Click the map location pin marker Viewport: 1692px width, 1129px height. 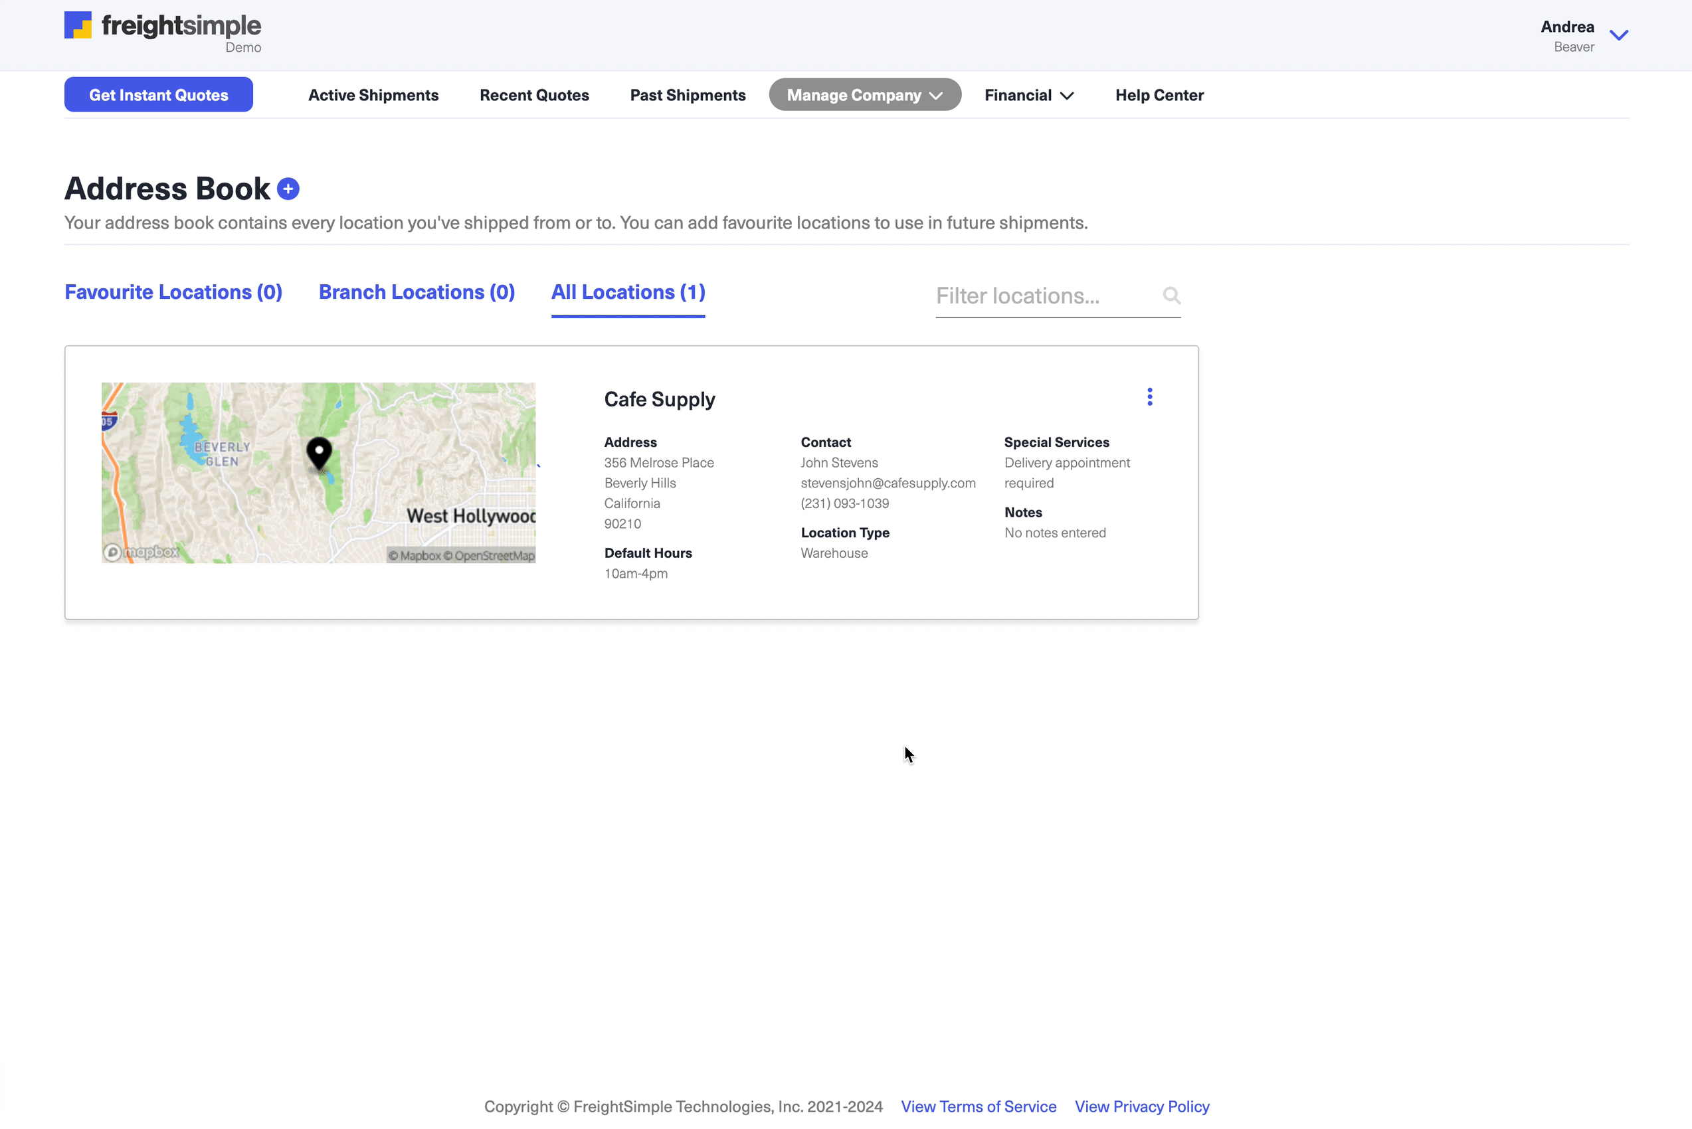tap(319, 453)
